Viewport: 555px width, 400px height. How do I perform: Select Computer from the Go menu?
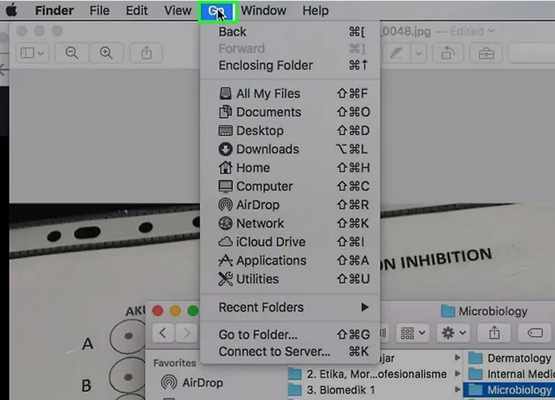pos(290,186)
